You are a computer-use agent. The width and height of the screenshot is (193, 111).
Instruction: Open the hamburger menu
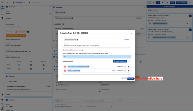point(2,2)
